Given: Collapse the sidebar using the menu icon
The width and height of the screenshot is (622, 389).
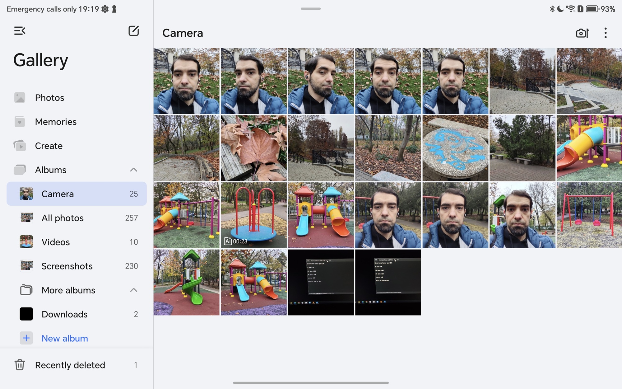Looking at the screenshot, I should click(x=20, y=31).
